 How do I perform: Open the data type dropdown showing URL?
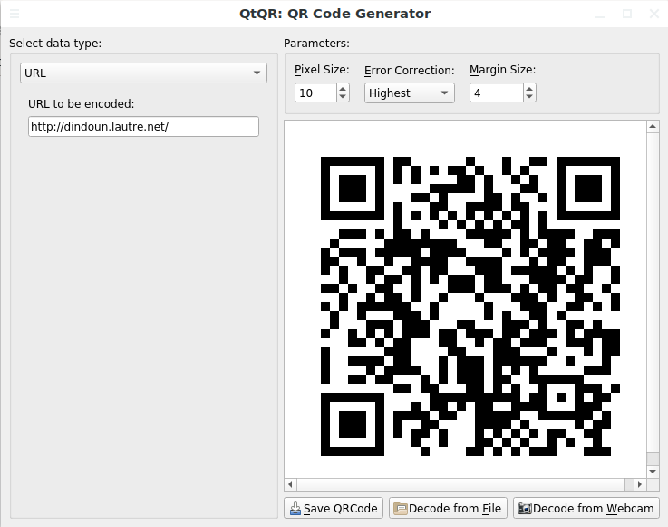pos(143,73)
